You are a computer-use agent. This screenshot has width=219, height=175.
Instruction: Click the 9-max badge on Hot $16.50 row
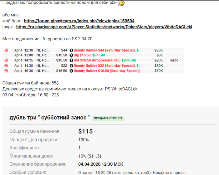click(71, 60)
